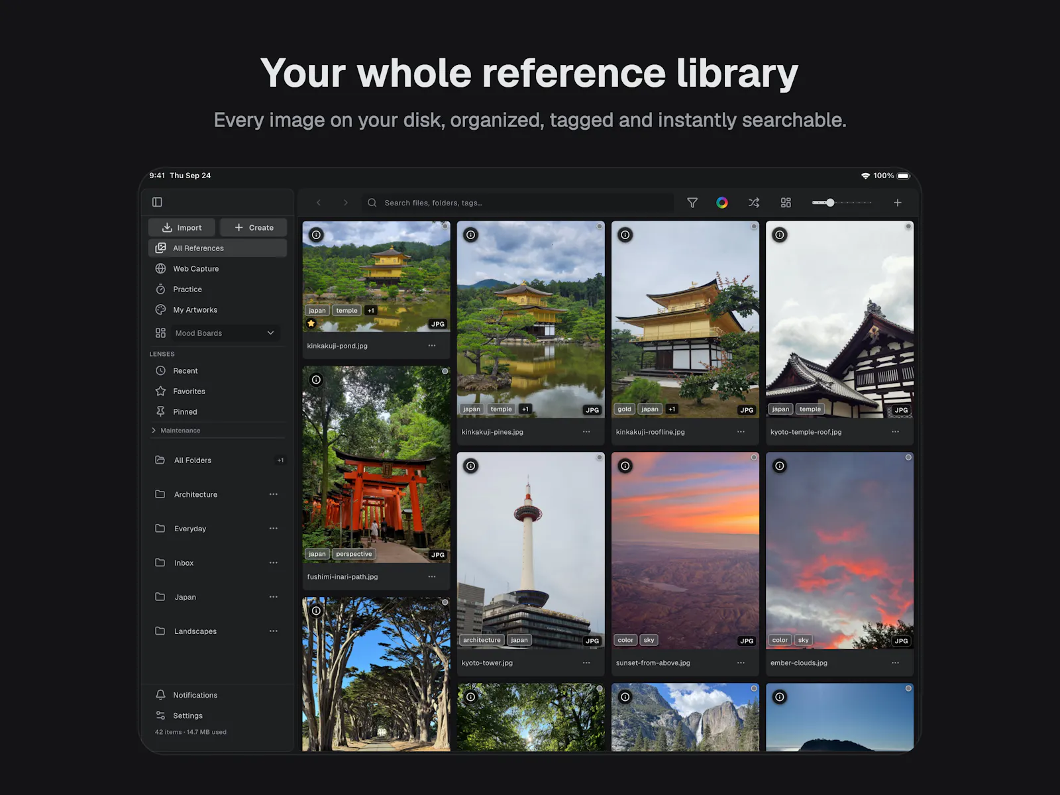Show the Pinned lens
The height and width of the screenshot is (795, 1060).
217,411
